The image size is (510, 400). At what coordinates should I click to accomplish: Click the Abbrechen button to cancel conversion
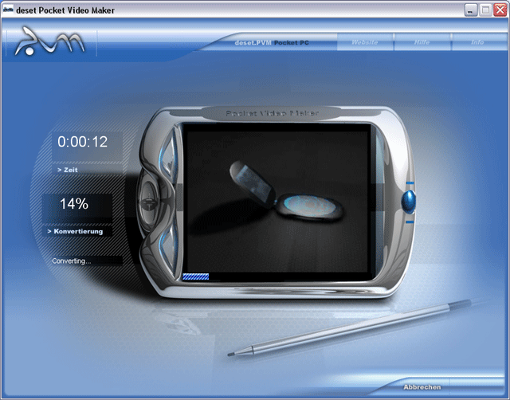point(422,387)
